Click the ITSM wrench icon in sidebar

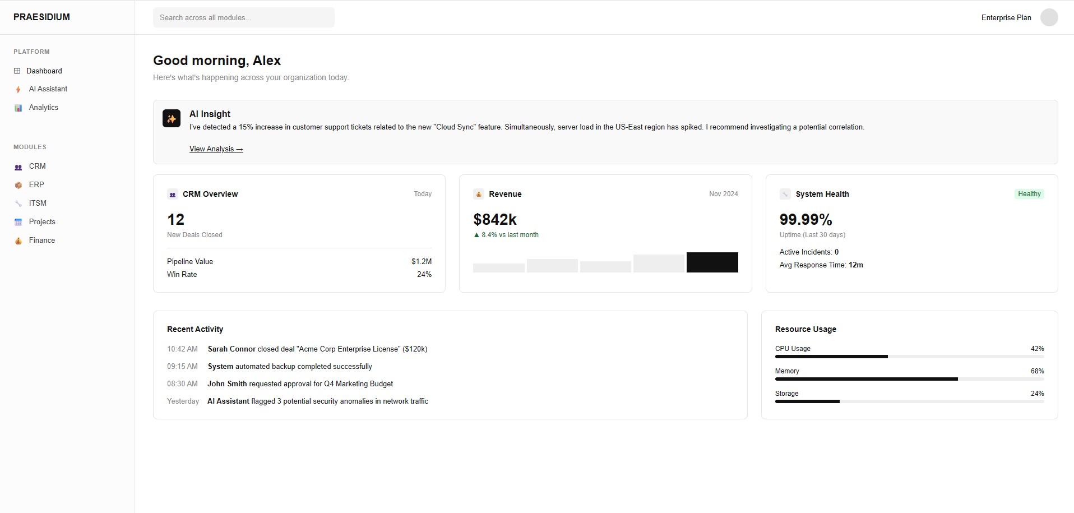pos(18,204)
